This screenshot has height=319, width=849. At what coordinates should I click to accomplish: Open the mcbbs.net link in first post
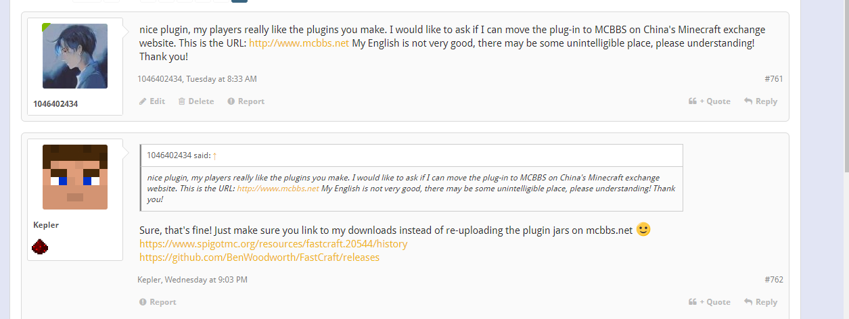click(x=299, y=43)
